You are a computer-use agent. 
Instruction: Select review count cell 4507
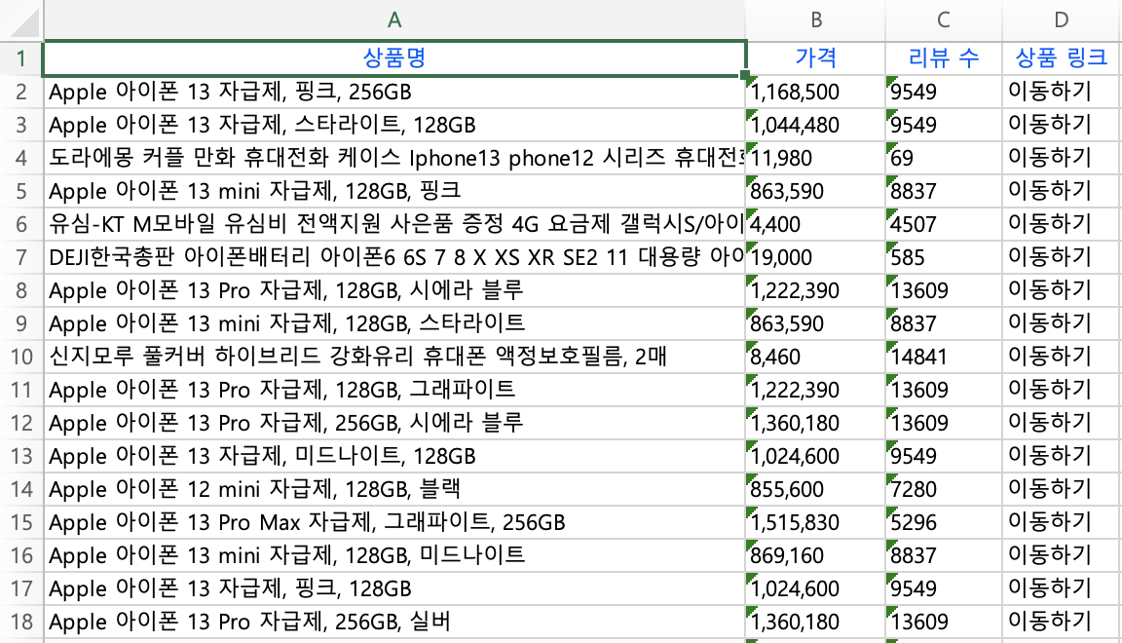coord(943,223)
